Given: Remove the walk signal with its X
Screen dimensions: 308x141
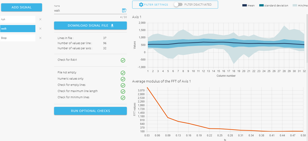Looking at the screenshot, I should [x=40, y=29].
